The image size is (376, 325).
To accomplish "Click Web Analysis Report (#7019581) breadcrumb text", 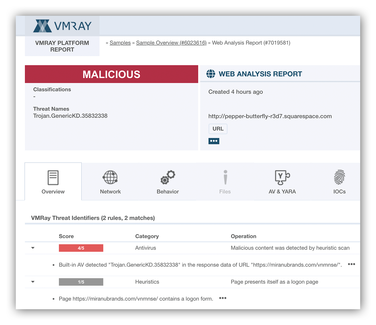I will coord(251,43).
